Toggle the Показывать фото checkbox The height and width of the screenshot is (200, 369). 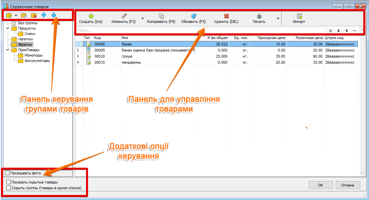coord(7,173)
